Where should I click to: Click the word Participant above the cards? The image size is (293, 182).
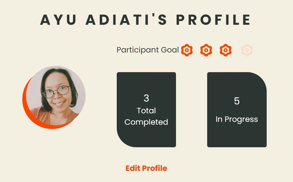(138, 50)
